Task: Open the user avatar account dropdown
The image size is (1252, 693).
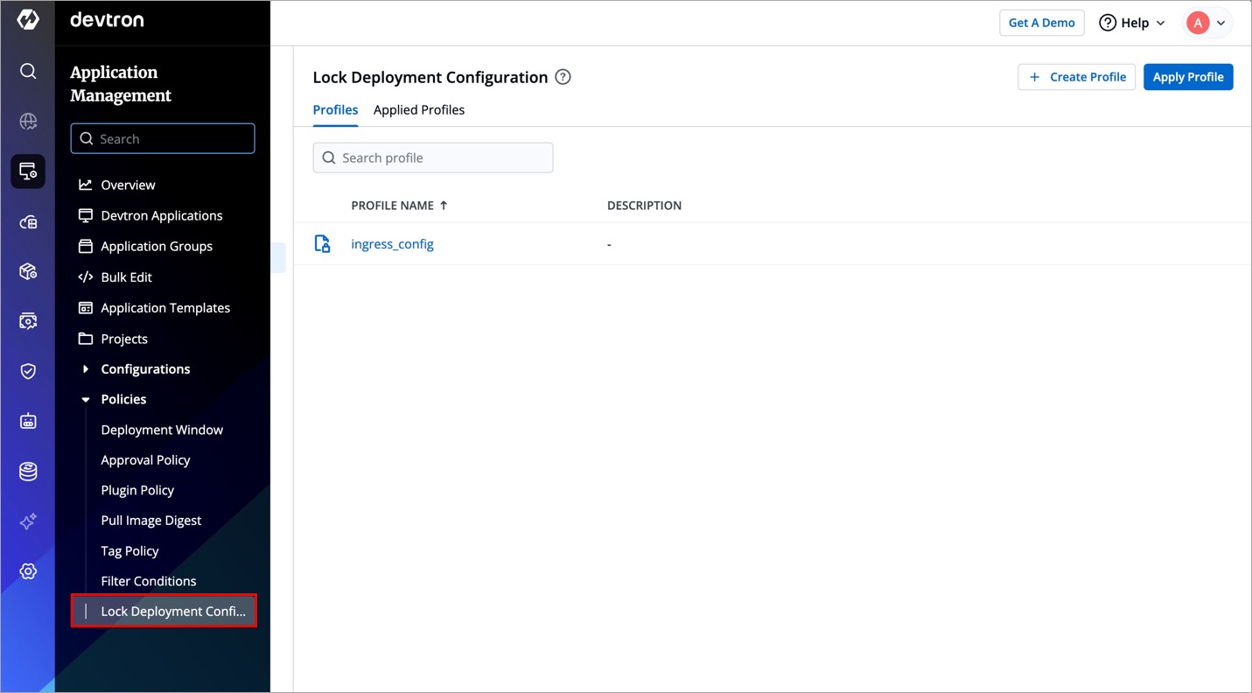Action: point(1207,23)
